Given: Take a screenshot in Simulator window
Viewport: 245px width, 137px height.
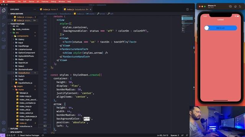Looking at the screenshot, I should [x=230, y=6].
